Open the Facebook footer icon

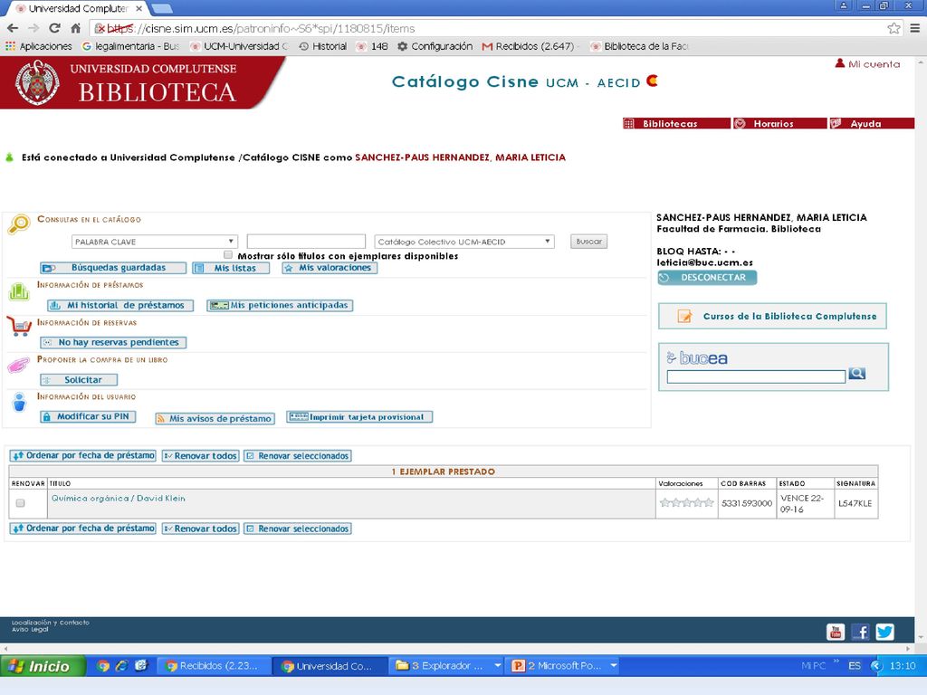pyautogui.click(x=860, y=632)
